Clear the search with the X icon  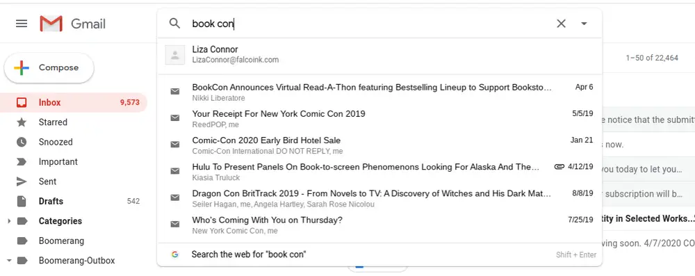click(x=561, y=24)
